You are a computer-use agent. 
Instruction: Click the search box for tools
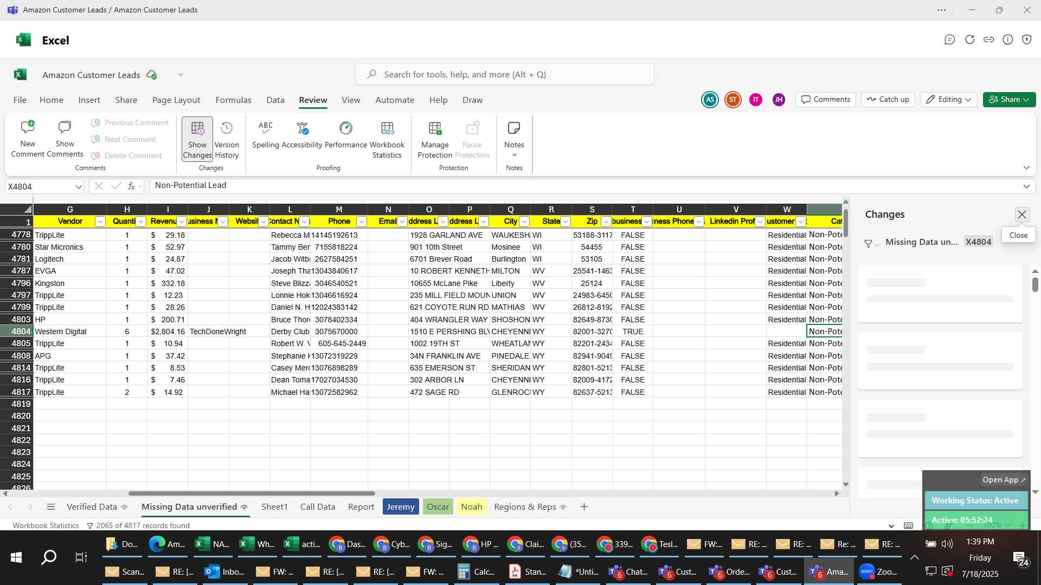point(504,74)
